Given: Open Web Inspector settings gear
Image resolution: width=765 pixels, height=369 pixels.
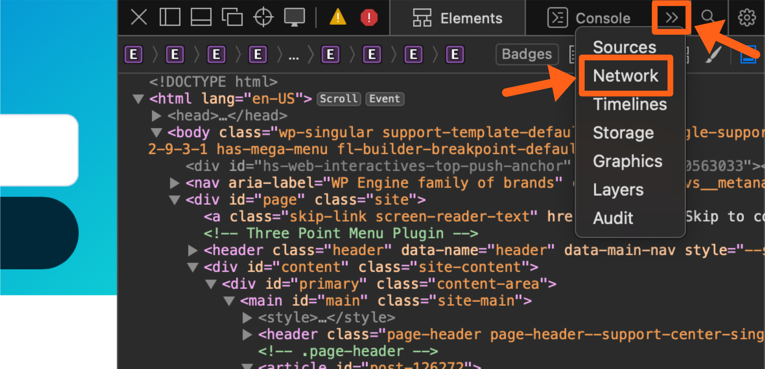Looking at the screenshot, I should coord(747,18).
